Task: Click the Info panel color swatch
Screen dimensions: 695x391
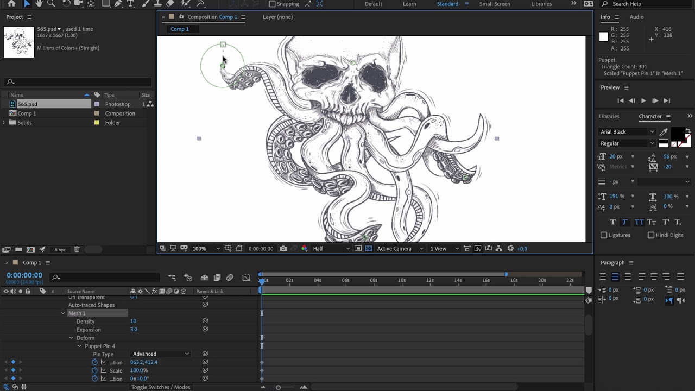Action: [x=604, y=37]
